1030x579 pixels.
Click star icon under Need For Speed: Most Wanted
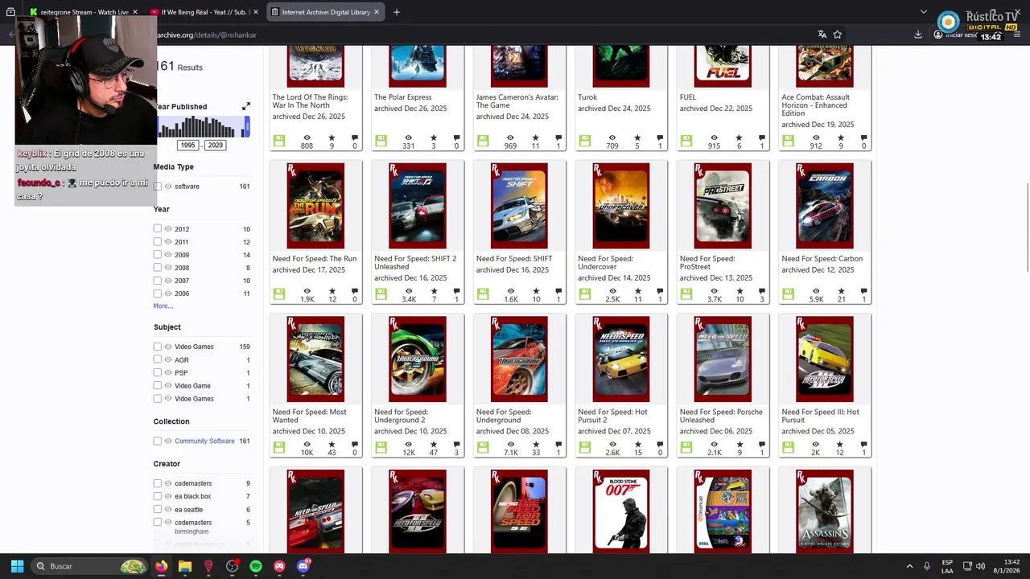[332, 444]
